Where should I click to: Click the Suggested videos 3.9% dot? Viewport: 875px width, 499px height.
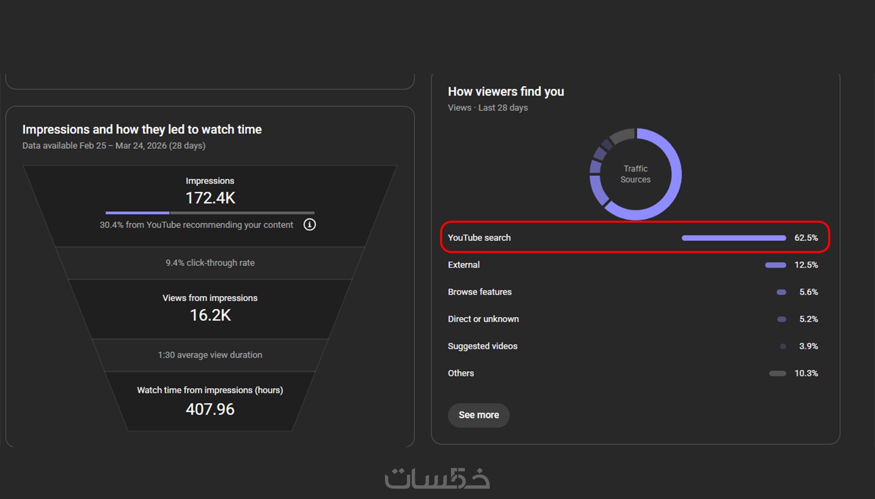783,346
